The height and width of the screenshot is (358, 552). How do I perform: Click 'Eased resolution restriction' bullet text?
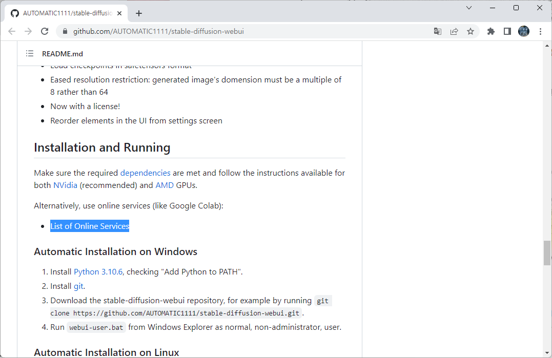tap(196, 86)
